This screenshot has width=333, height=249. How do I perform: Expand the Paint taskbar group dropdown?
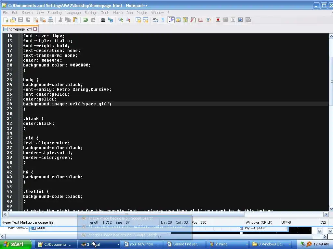click(247, 244)
